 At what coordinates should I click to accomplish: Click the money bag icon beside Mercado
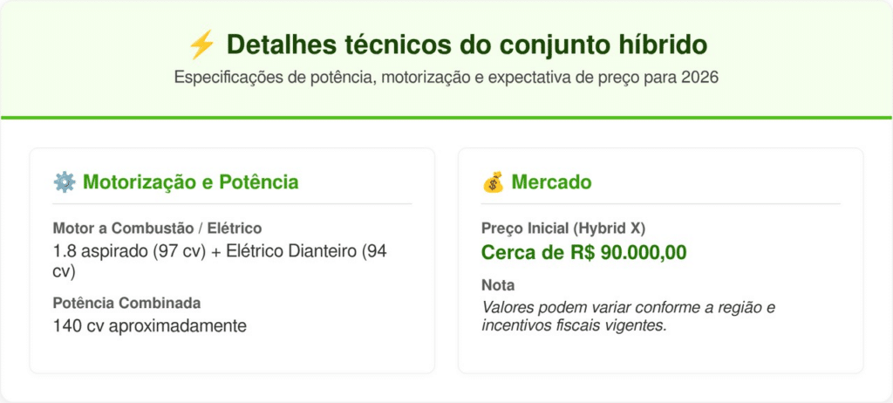click(493, 182)
